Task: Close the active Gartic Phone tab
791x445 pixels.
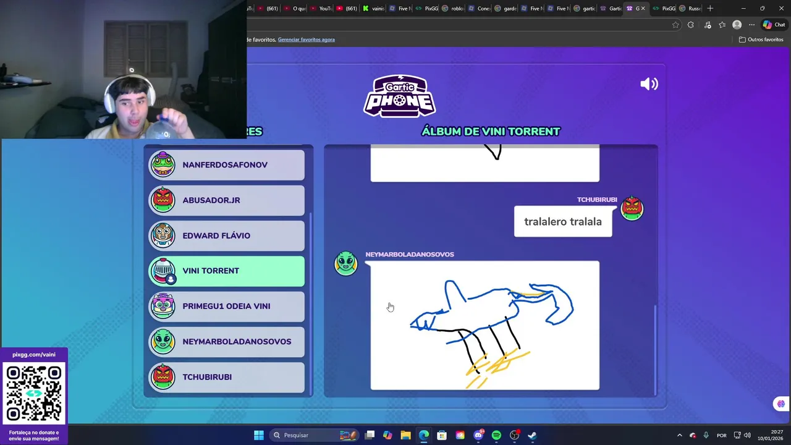Action: (x=643, y=8)
